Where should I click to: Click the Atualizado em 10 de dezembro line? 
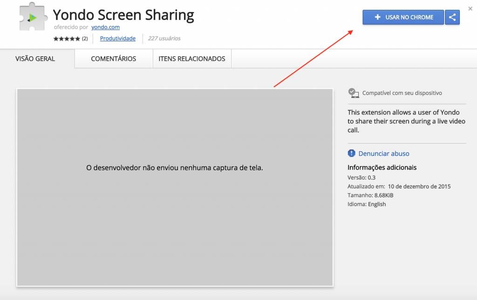399,186
